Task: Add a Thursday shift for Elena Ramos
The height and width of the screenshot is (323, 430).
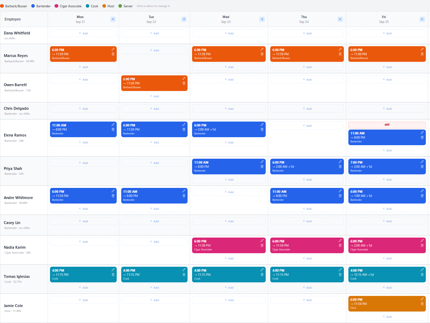Action: click(x=307, y=126)
